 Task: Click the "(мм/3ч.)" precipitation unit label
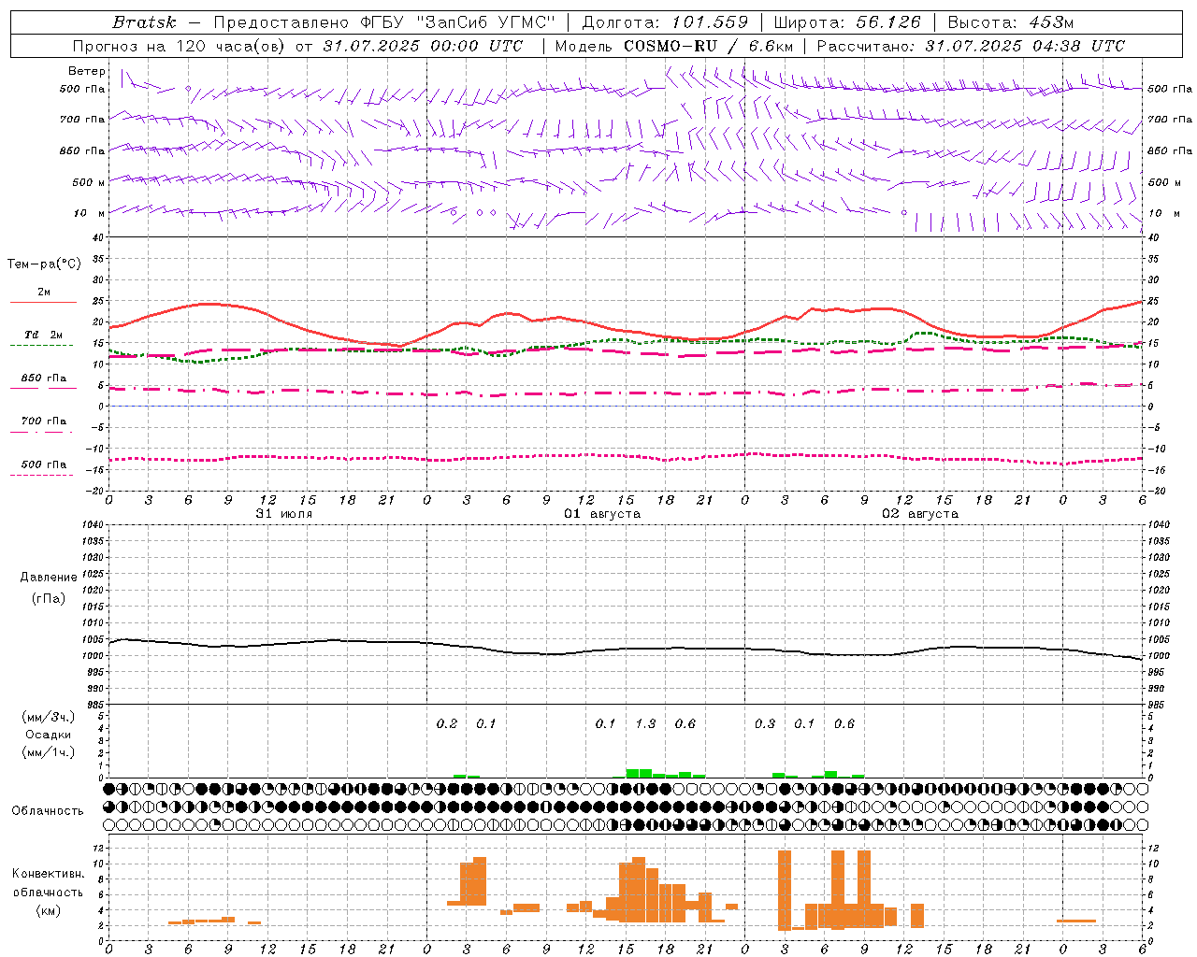(x=49, y=717)
